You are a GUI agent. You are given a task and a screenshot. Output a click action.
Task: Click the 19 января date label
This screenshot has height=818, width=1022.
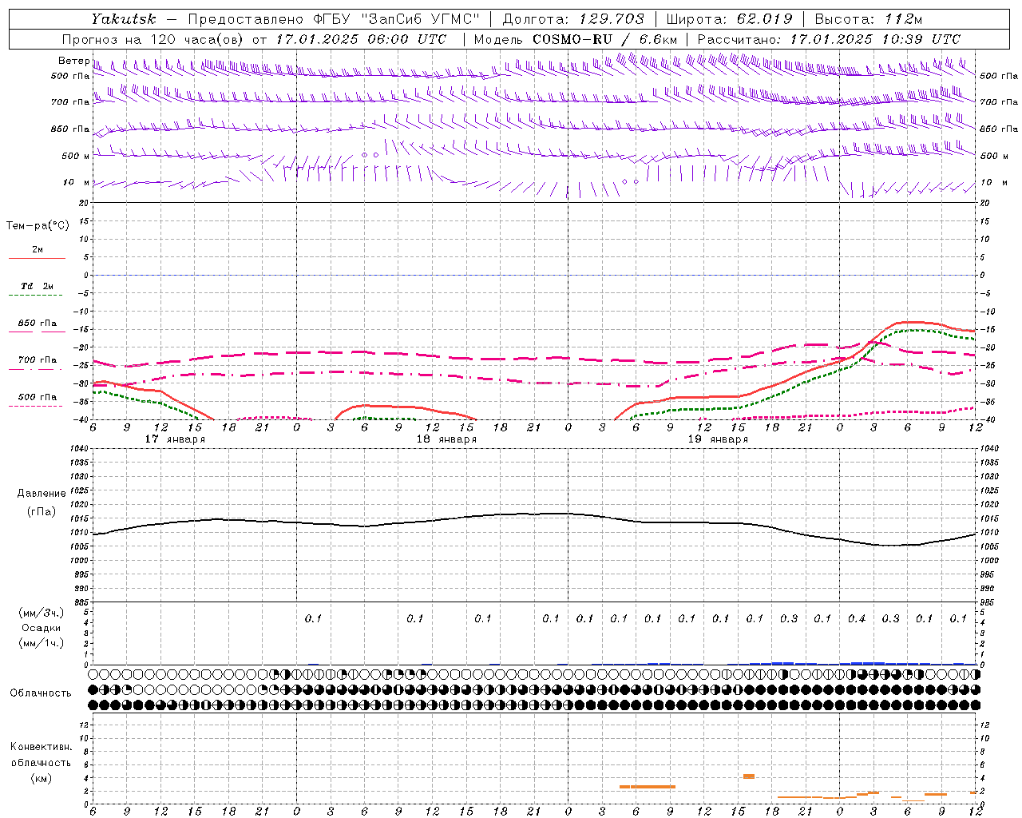click(x=718, y=439)
